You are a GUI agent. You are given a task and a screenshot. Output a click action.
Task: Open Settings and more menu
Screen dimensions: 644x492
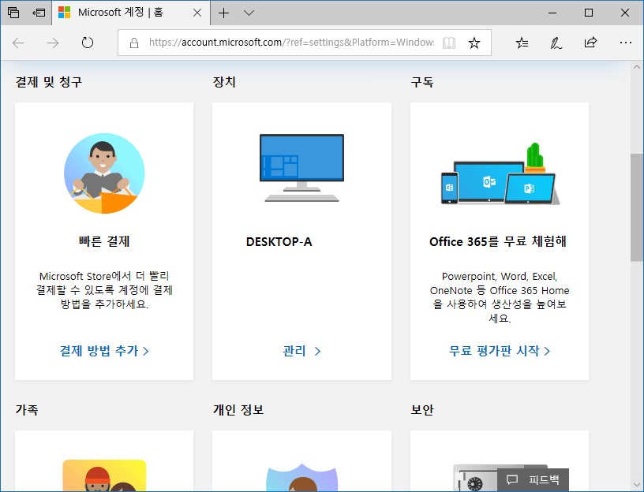click(626, 43)
